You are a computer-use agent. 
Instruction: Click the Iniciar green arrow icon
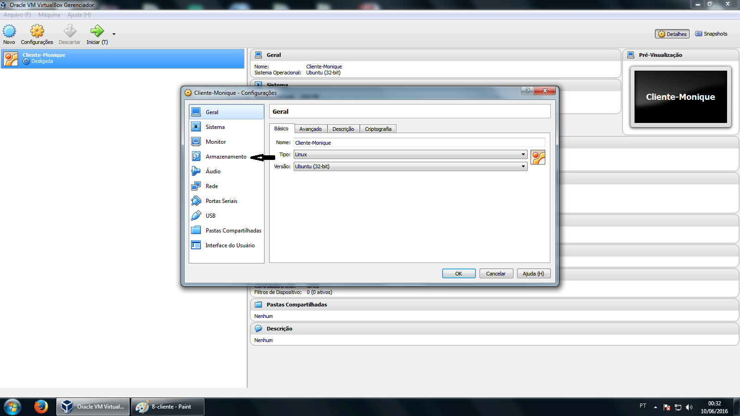(x=97, y=31)
